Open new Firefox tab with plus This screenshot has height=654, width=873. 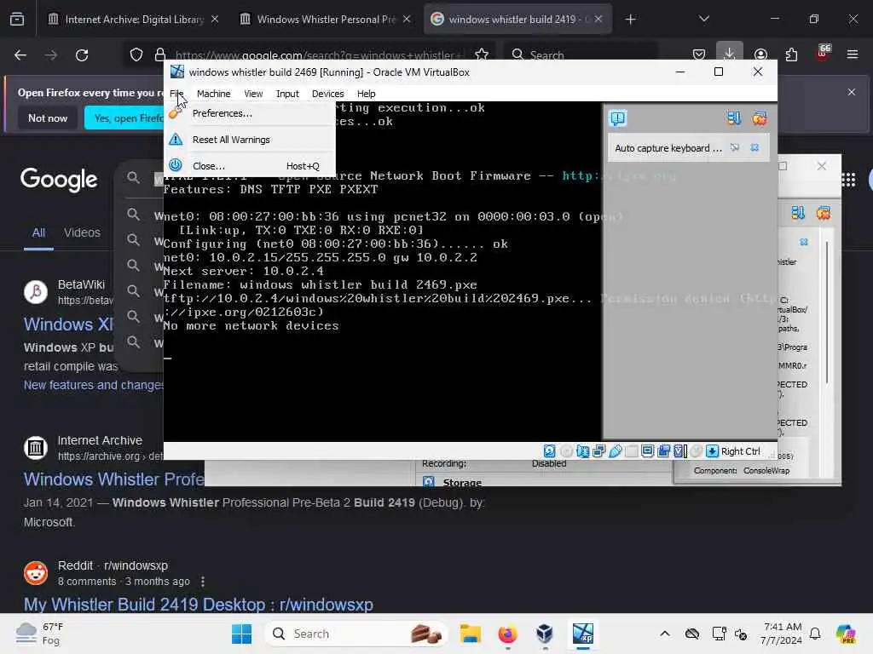click(x=630, y=20)
